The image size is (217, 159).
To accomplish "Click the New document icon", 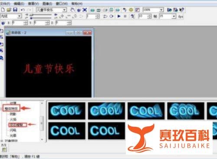I will coord(3,10).
